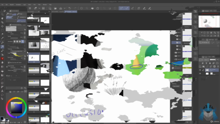
Task: Select the first anti-aliasing option, None
Action: 14,41
